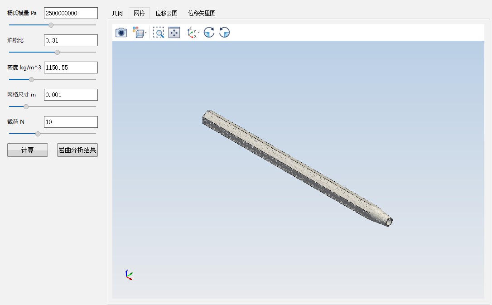
Task: Adjust the 杨氏模量 slider handle
Action: (x=51, y=25)
